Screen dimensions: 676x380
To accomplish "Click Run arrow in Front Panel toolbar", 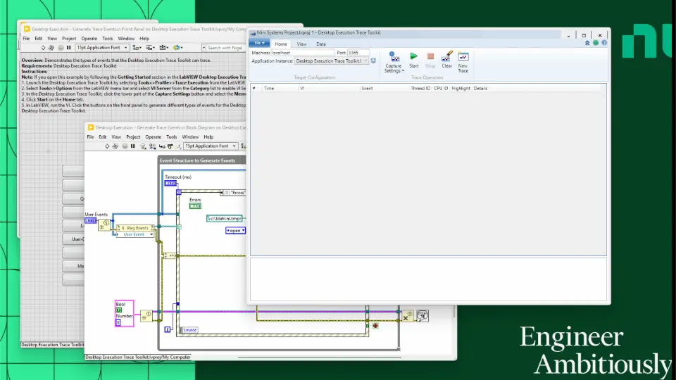I will [x=43, y=48].
